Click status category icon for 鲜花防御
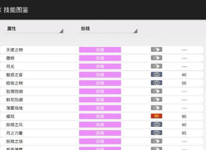The image size is (206, 150). 157,99
